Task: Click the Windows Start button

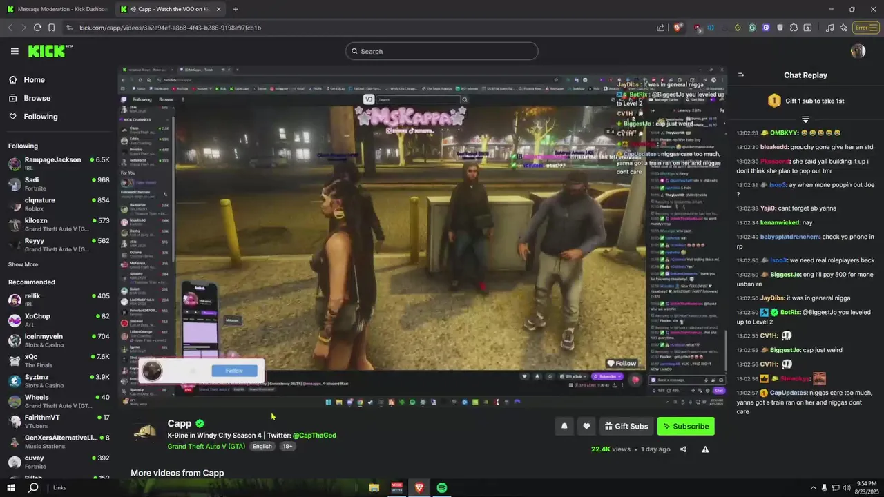Action: (x=11, y=488)
